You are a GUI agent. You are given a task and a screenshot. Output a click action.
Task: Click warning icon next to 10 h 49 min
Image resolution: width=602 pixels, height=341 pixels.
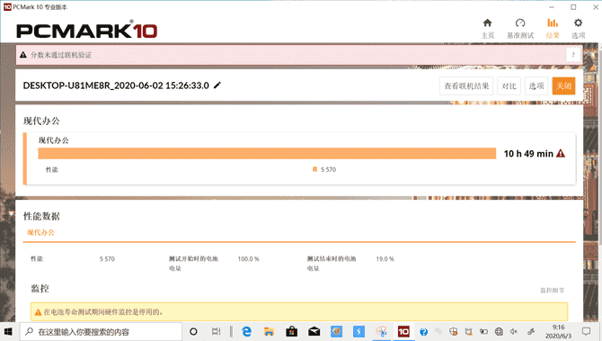point(561,153)
